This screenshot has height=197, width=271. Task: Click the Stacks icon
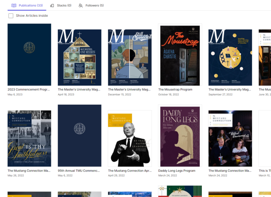[52, 5]
